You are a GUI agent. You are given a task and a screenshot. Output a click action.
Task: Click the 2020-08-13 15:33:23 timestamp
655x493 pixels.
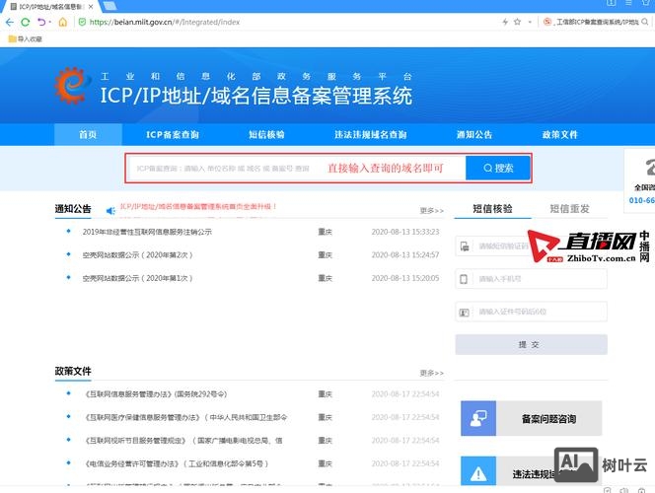pyautogui.click(x=405, y=232)
